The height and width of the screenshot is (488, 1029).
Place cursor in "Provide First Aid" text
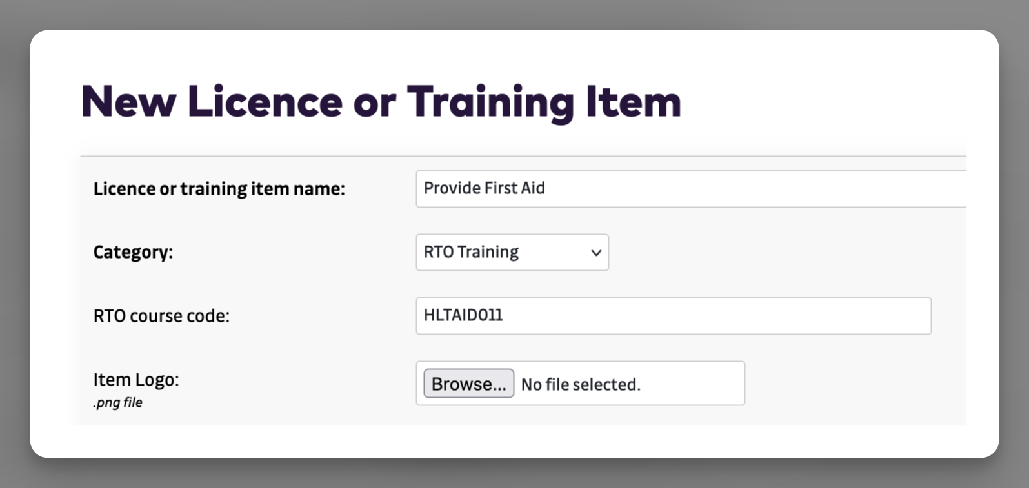[484, 188]
